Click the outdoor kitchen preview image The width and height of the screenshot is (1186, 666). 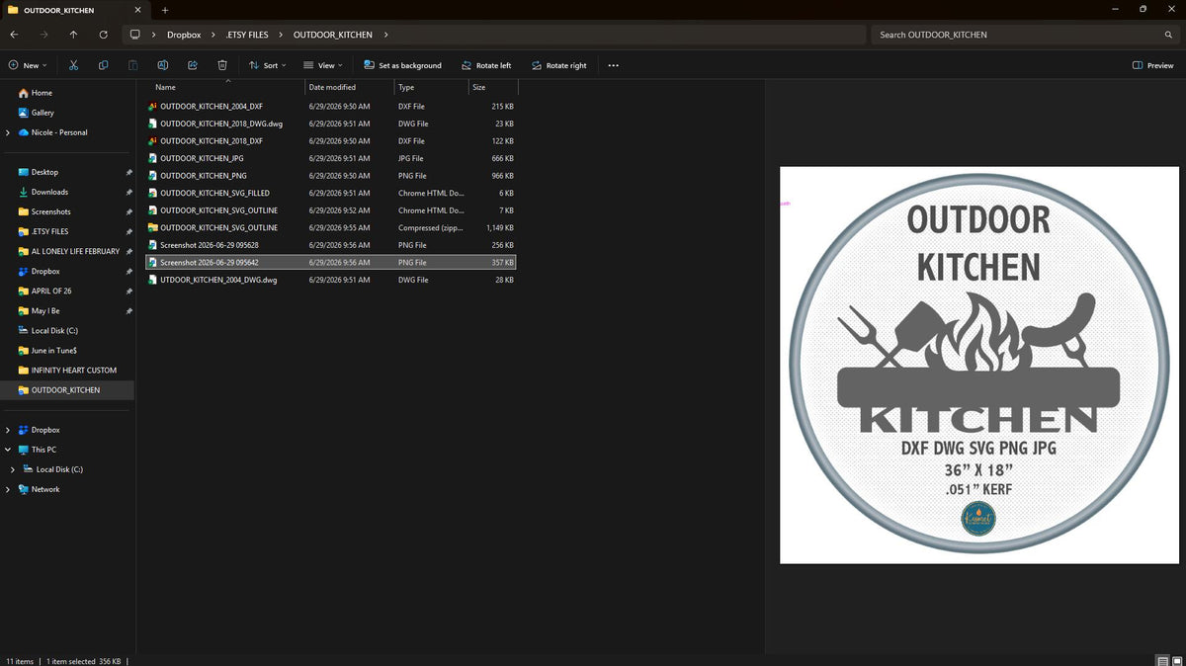[x=979, y=366]
